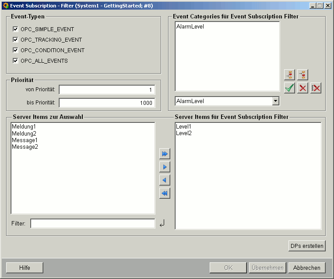Click the double right arrow move-all button
334x279 pixels.
tap(165, 154)
